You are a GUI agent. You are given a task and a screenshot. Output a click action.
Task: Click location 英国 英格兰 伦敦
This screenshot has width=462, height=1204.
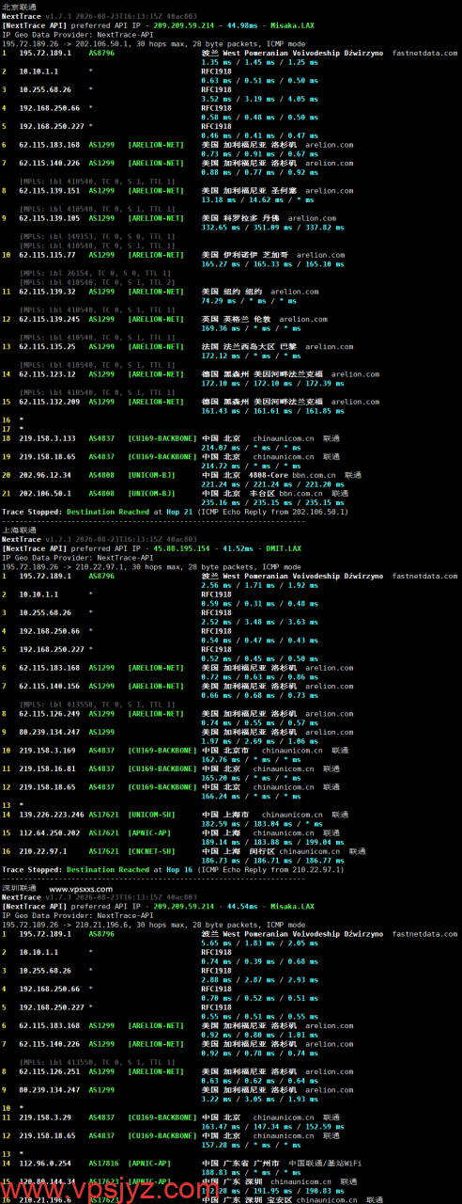pos(239,319)
